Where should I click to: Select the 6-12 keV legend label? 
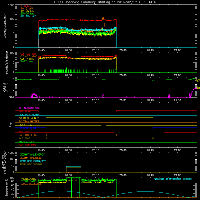pyautogui.click(x=27, y=8)
